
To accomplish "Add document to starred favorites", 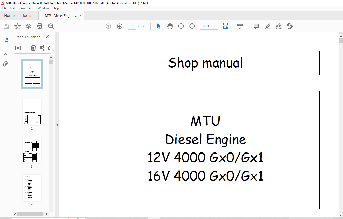I will pyautogui.click(x=18, y=26).
